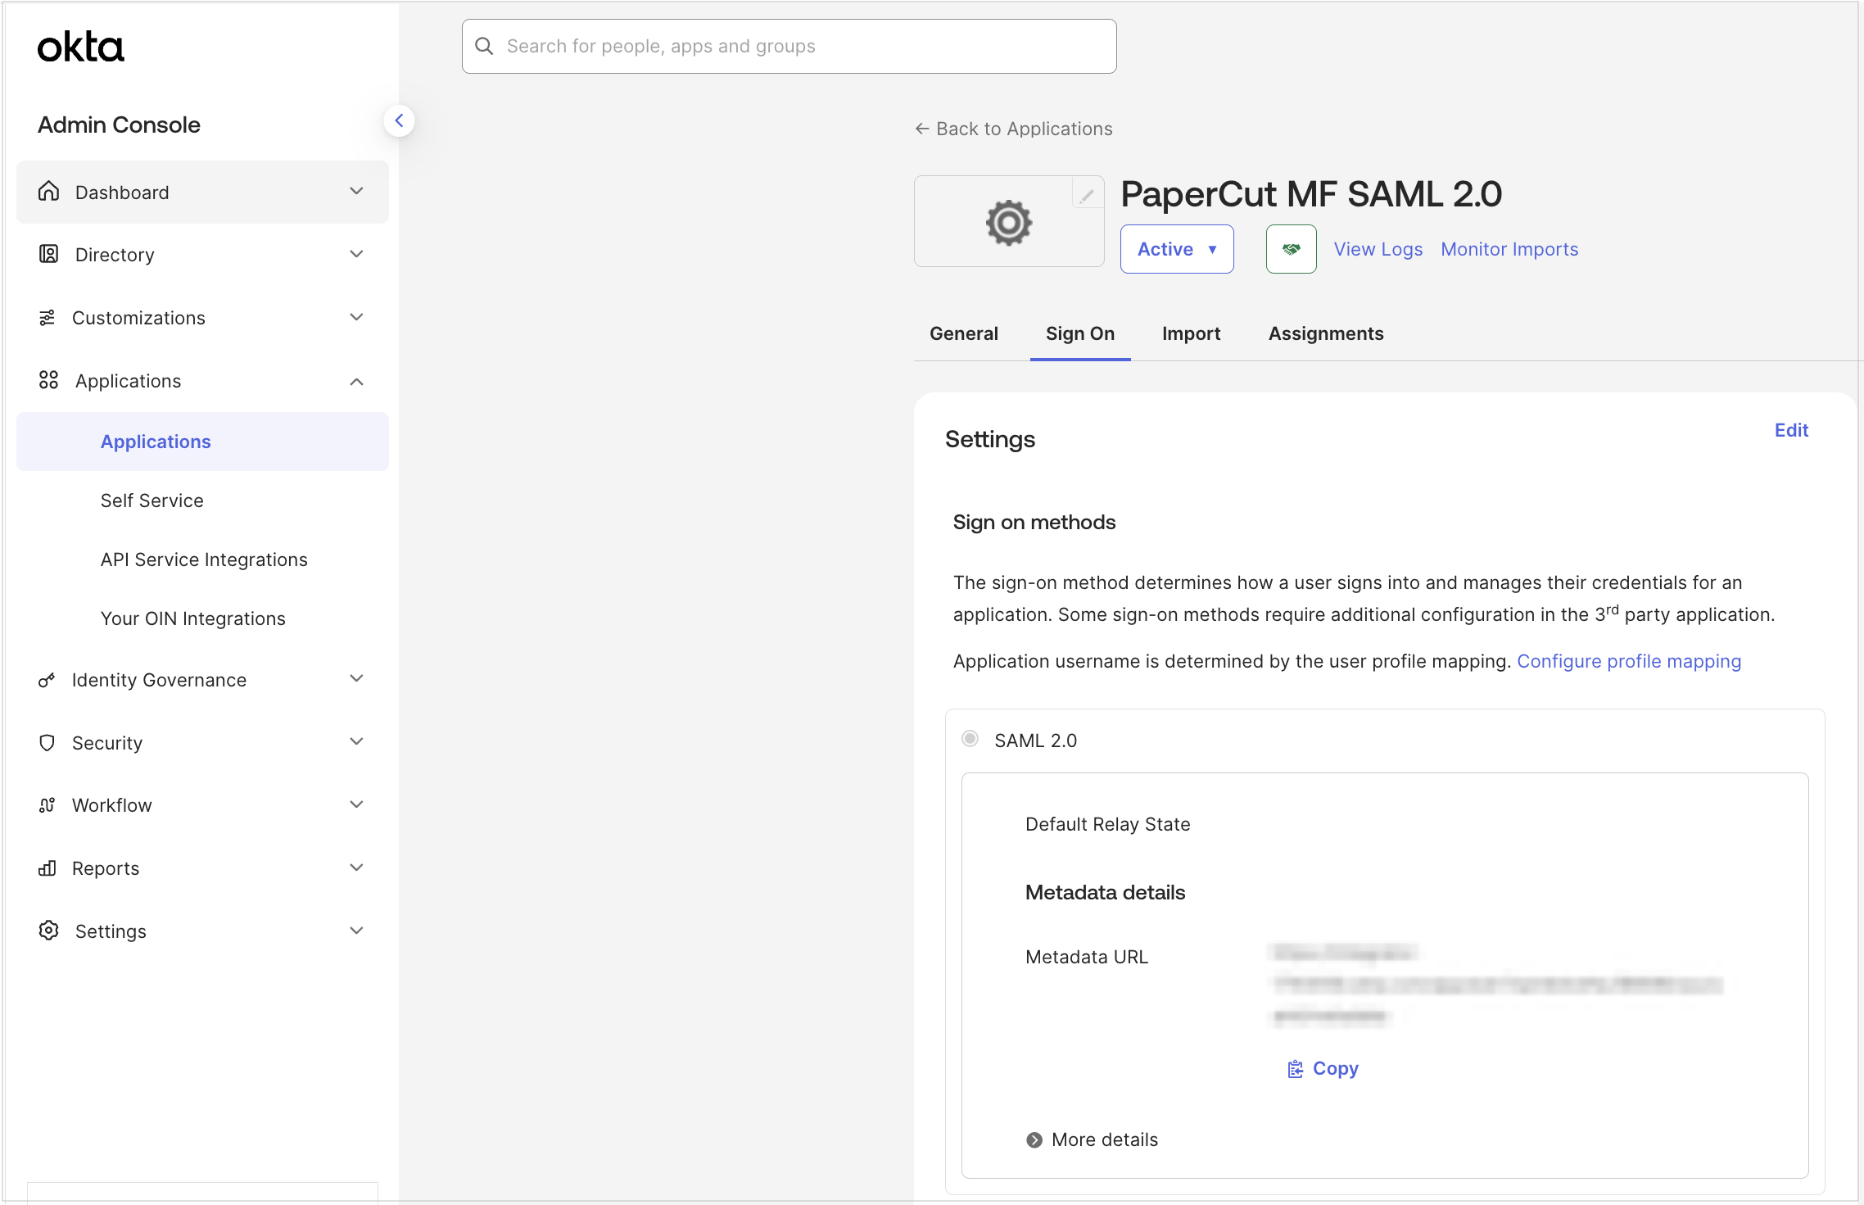Click the Customizations sliders icon
Image resolution: width=1864 pixels, height=1205 pixels.
point(48,318)
